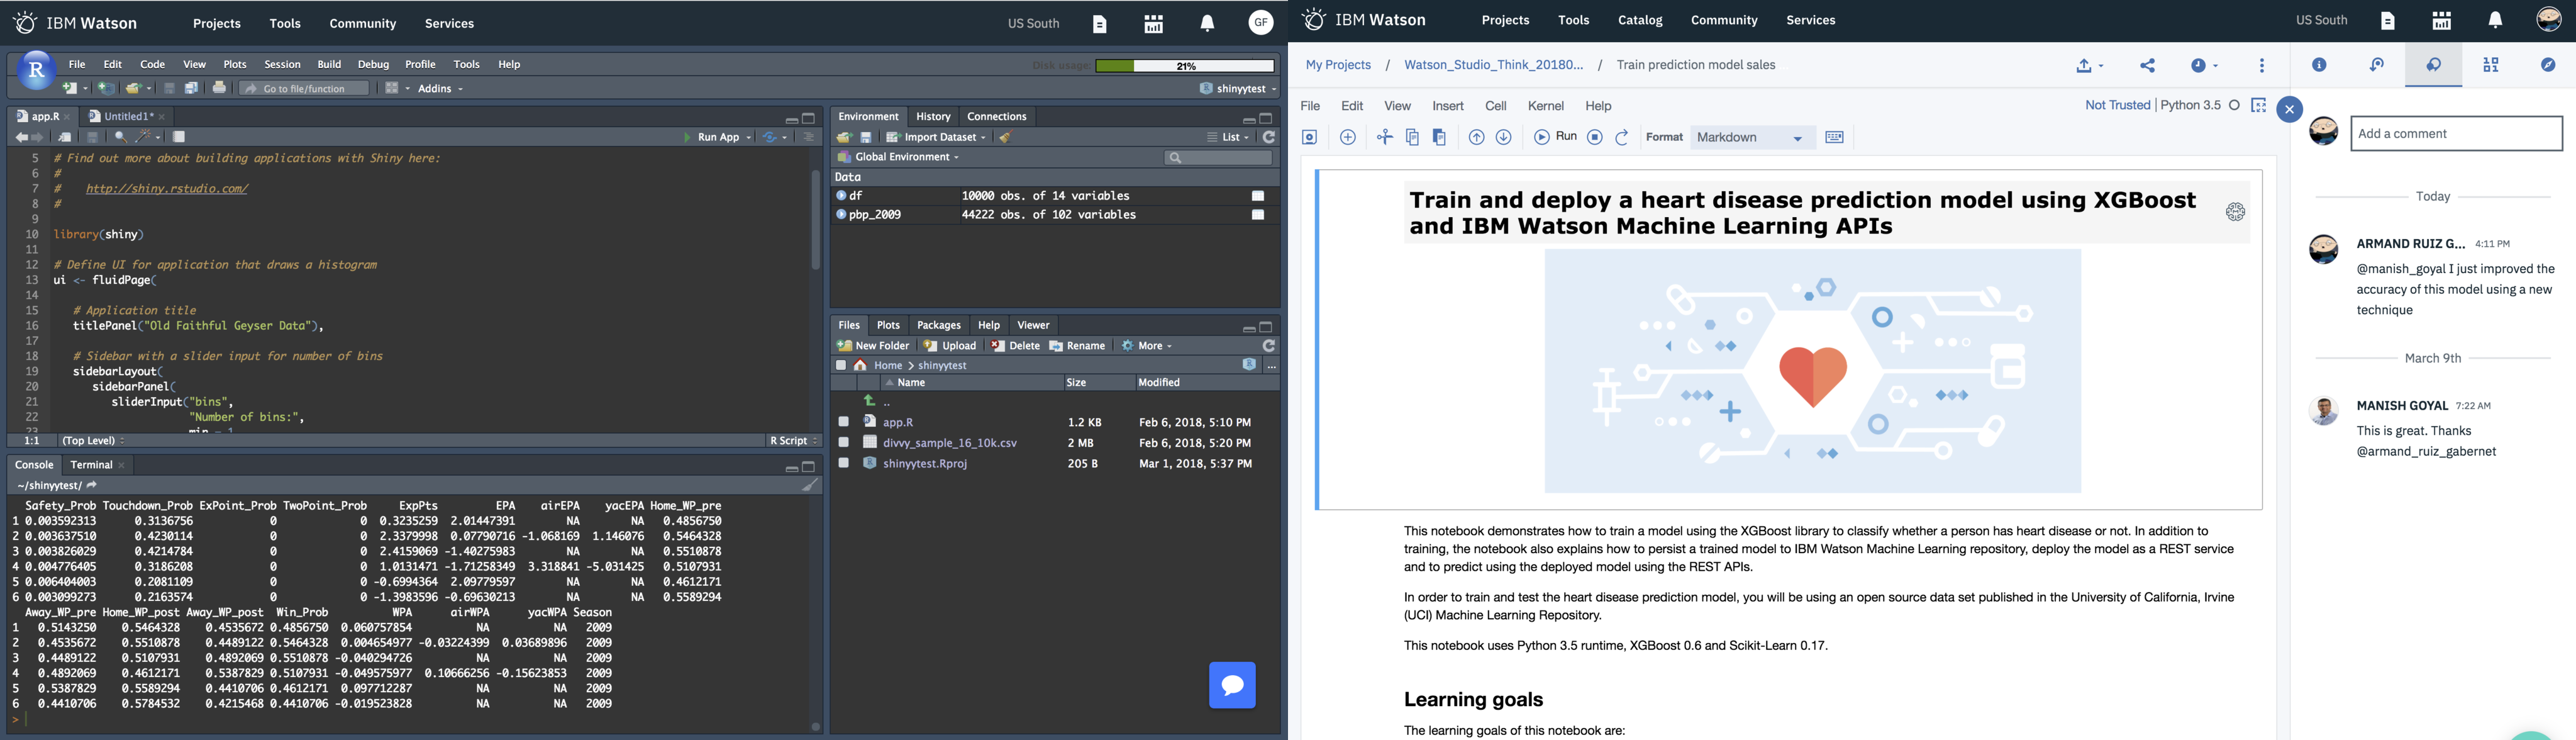Insert a new notebook cell below

click(x=1347, y=137)
